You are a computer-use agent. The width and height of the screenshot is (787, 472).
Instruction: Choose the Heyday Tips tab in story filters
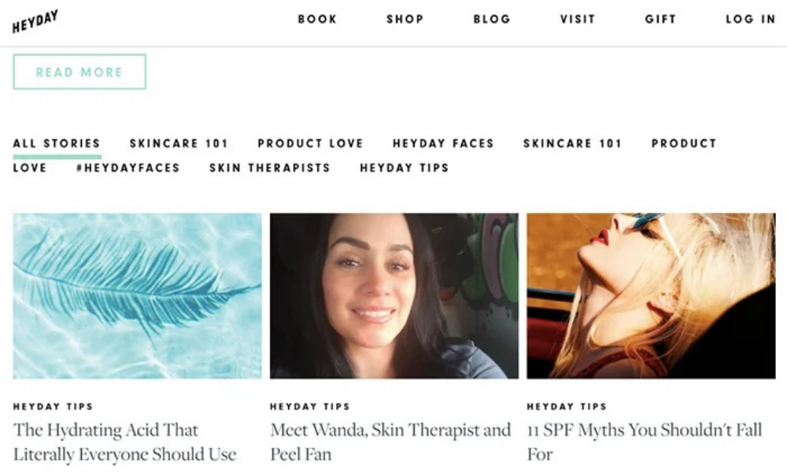[405, 168]
